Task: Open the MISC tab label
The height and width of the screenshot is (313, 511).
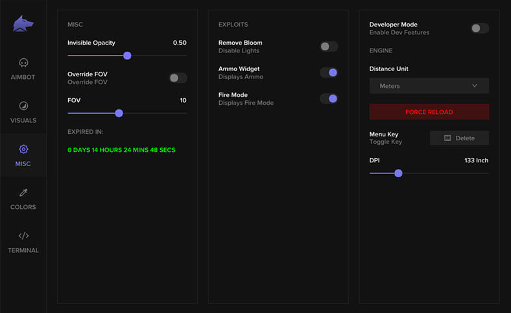Action: 23,164
